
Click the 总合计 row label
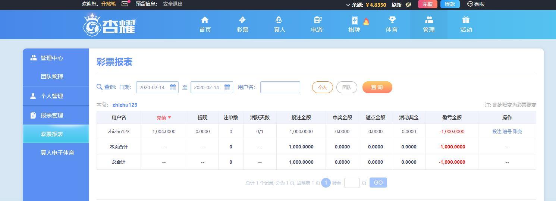(119, 162)
